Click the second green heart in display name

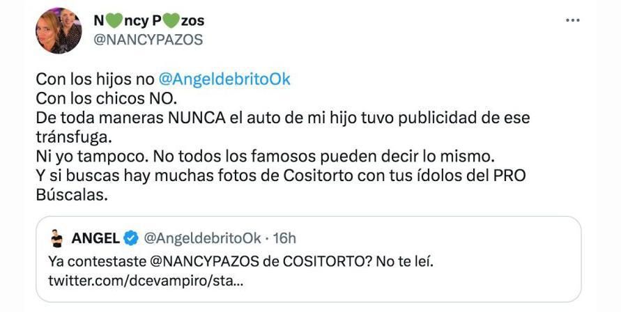(171, 21)
